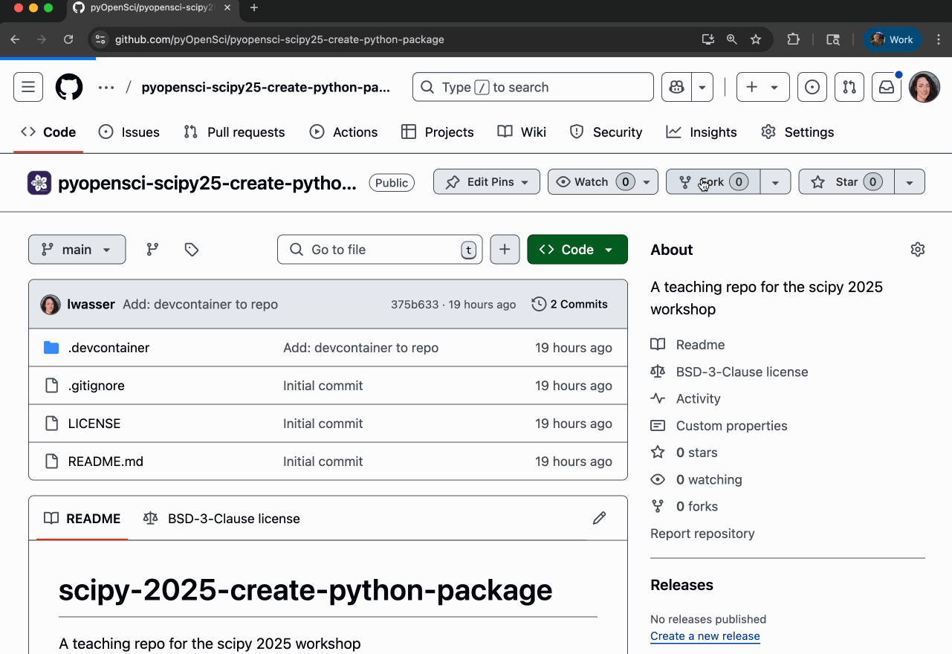Click the Create a new release link
The image size is (952, 654).
[x=705, y=636]
